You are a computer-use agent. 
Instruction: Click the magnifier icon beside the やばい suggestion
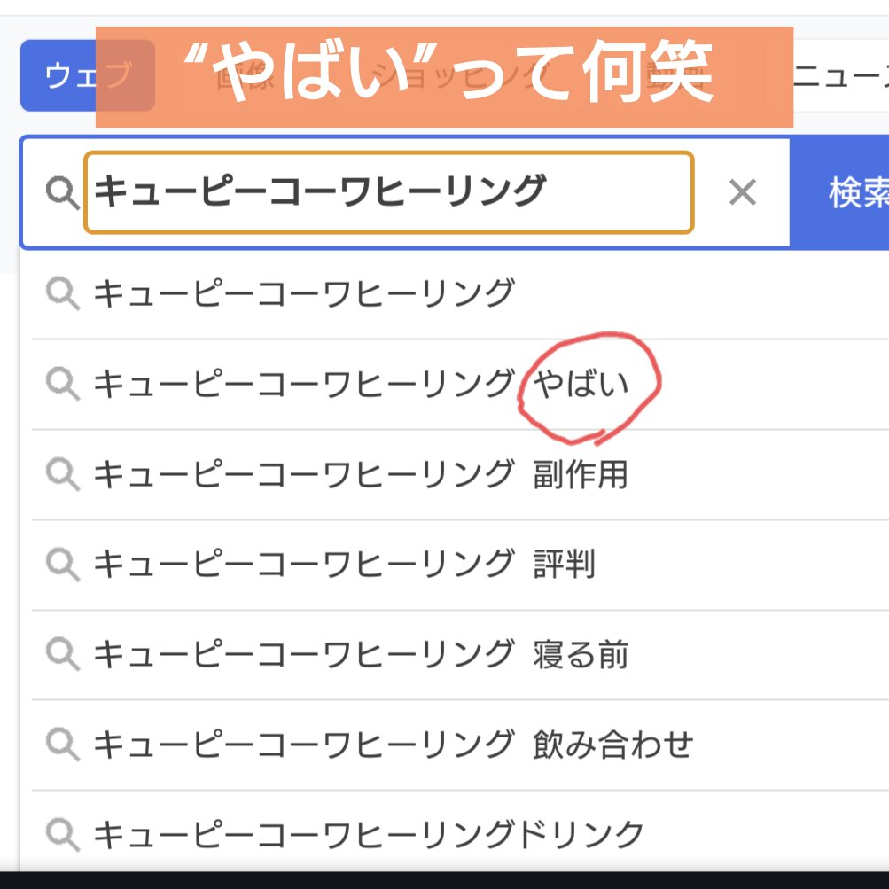63,384
